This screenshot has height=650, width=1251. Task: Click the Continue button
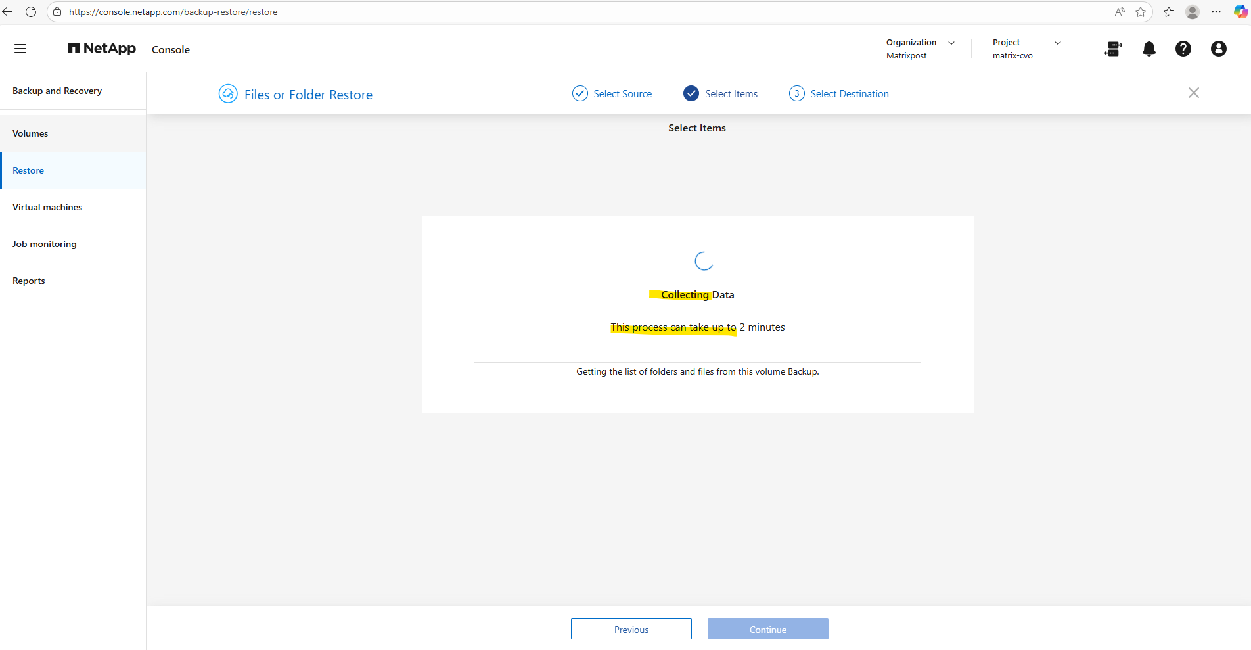[x=768, y=629]
